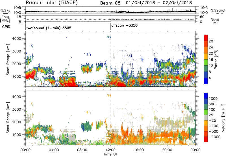Click the dotted line sample under Nave
This screenshot has width=226, height=156.
(215, 23)
